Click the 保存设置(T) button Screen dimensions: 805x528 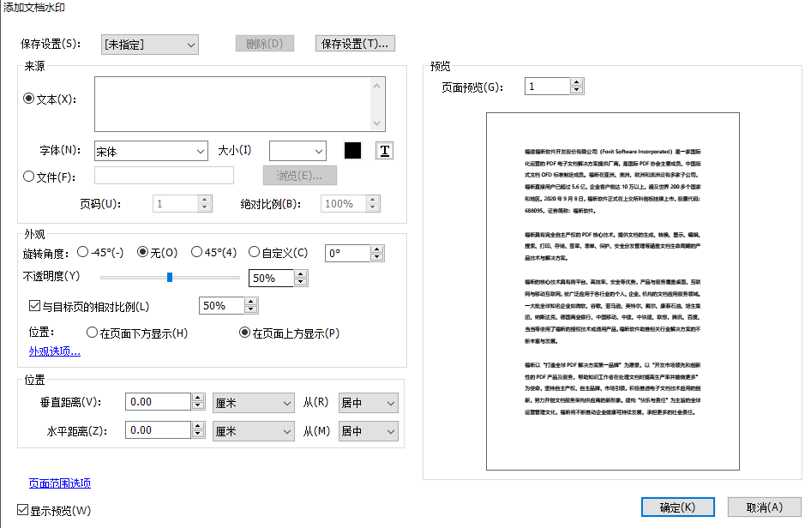point(354,43)
